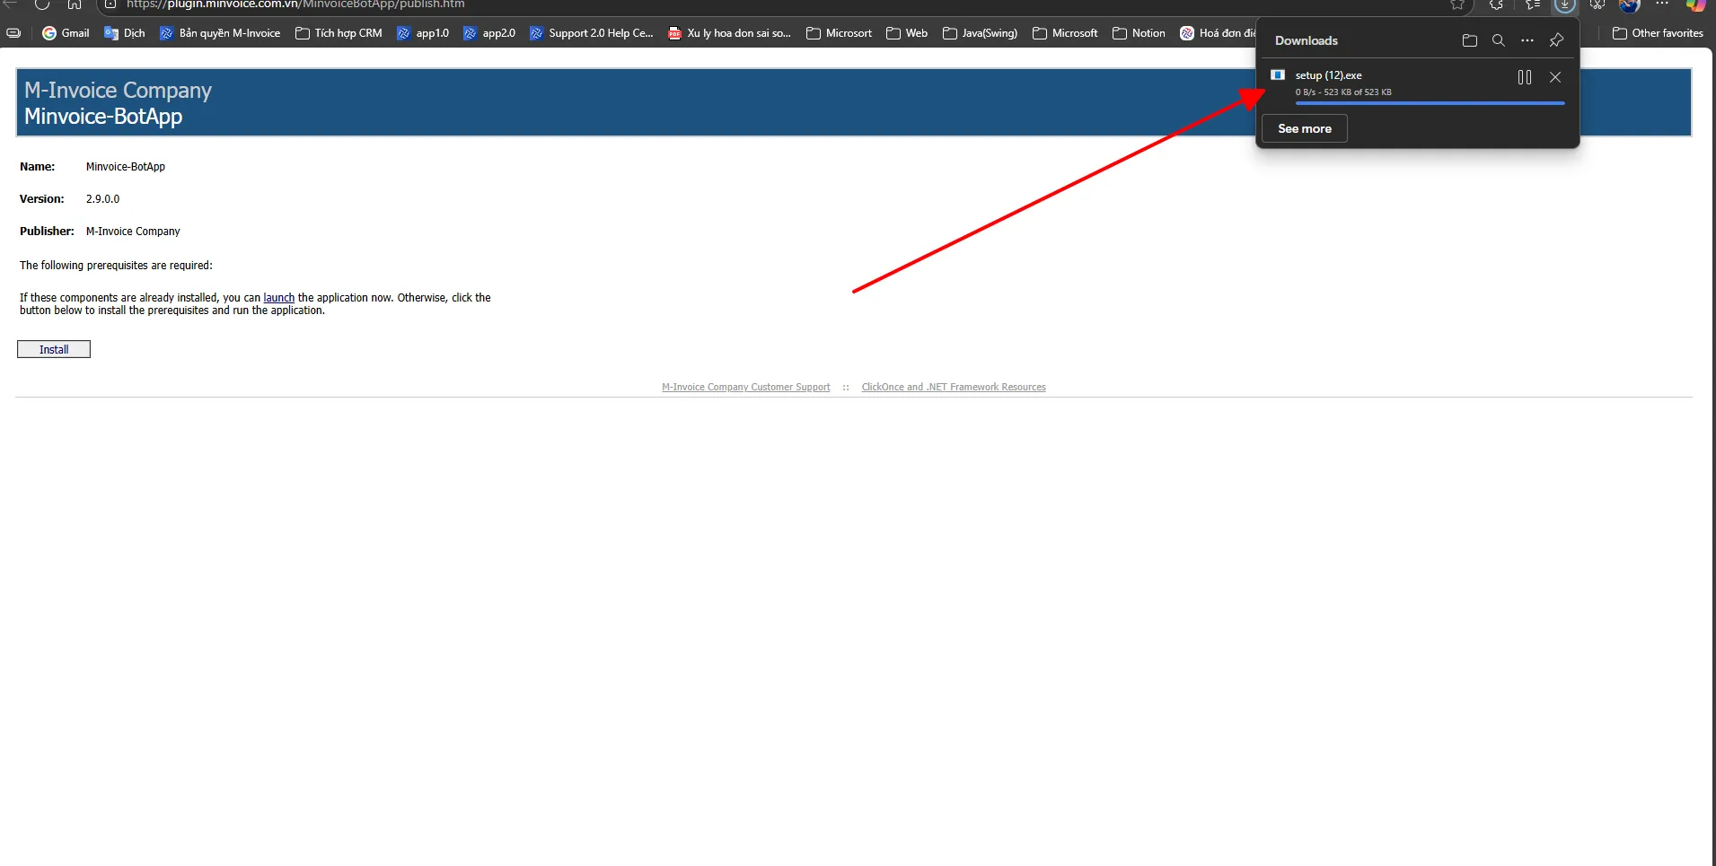Click the setup (12).exe file icon
Image resolution: width=1716 pixels, height=866 pixels.
coord(1278,74)
